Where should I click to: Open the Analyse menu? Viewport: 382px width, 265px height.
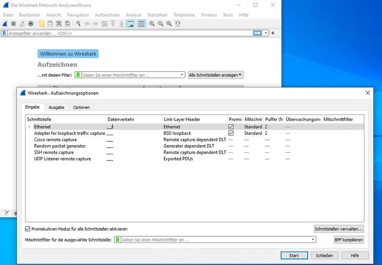coord(133,15)
